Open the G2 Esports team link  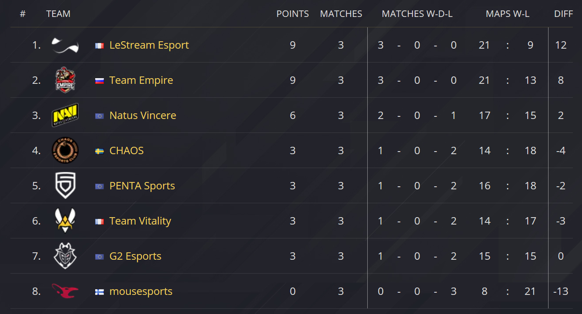135,256
